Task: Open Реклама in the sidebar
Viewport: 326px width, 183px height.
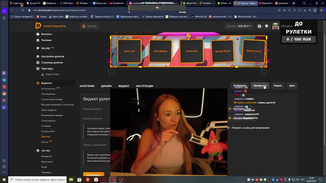Action: pos(46,40)
